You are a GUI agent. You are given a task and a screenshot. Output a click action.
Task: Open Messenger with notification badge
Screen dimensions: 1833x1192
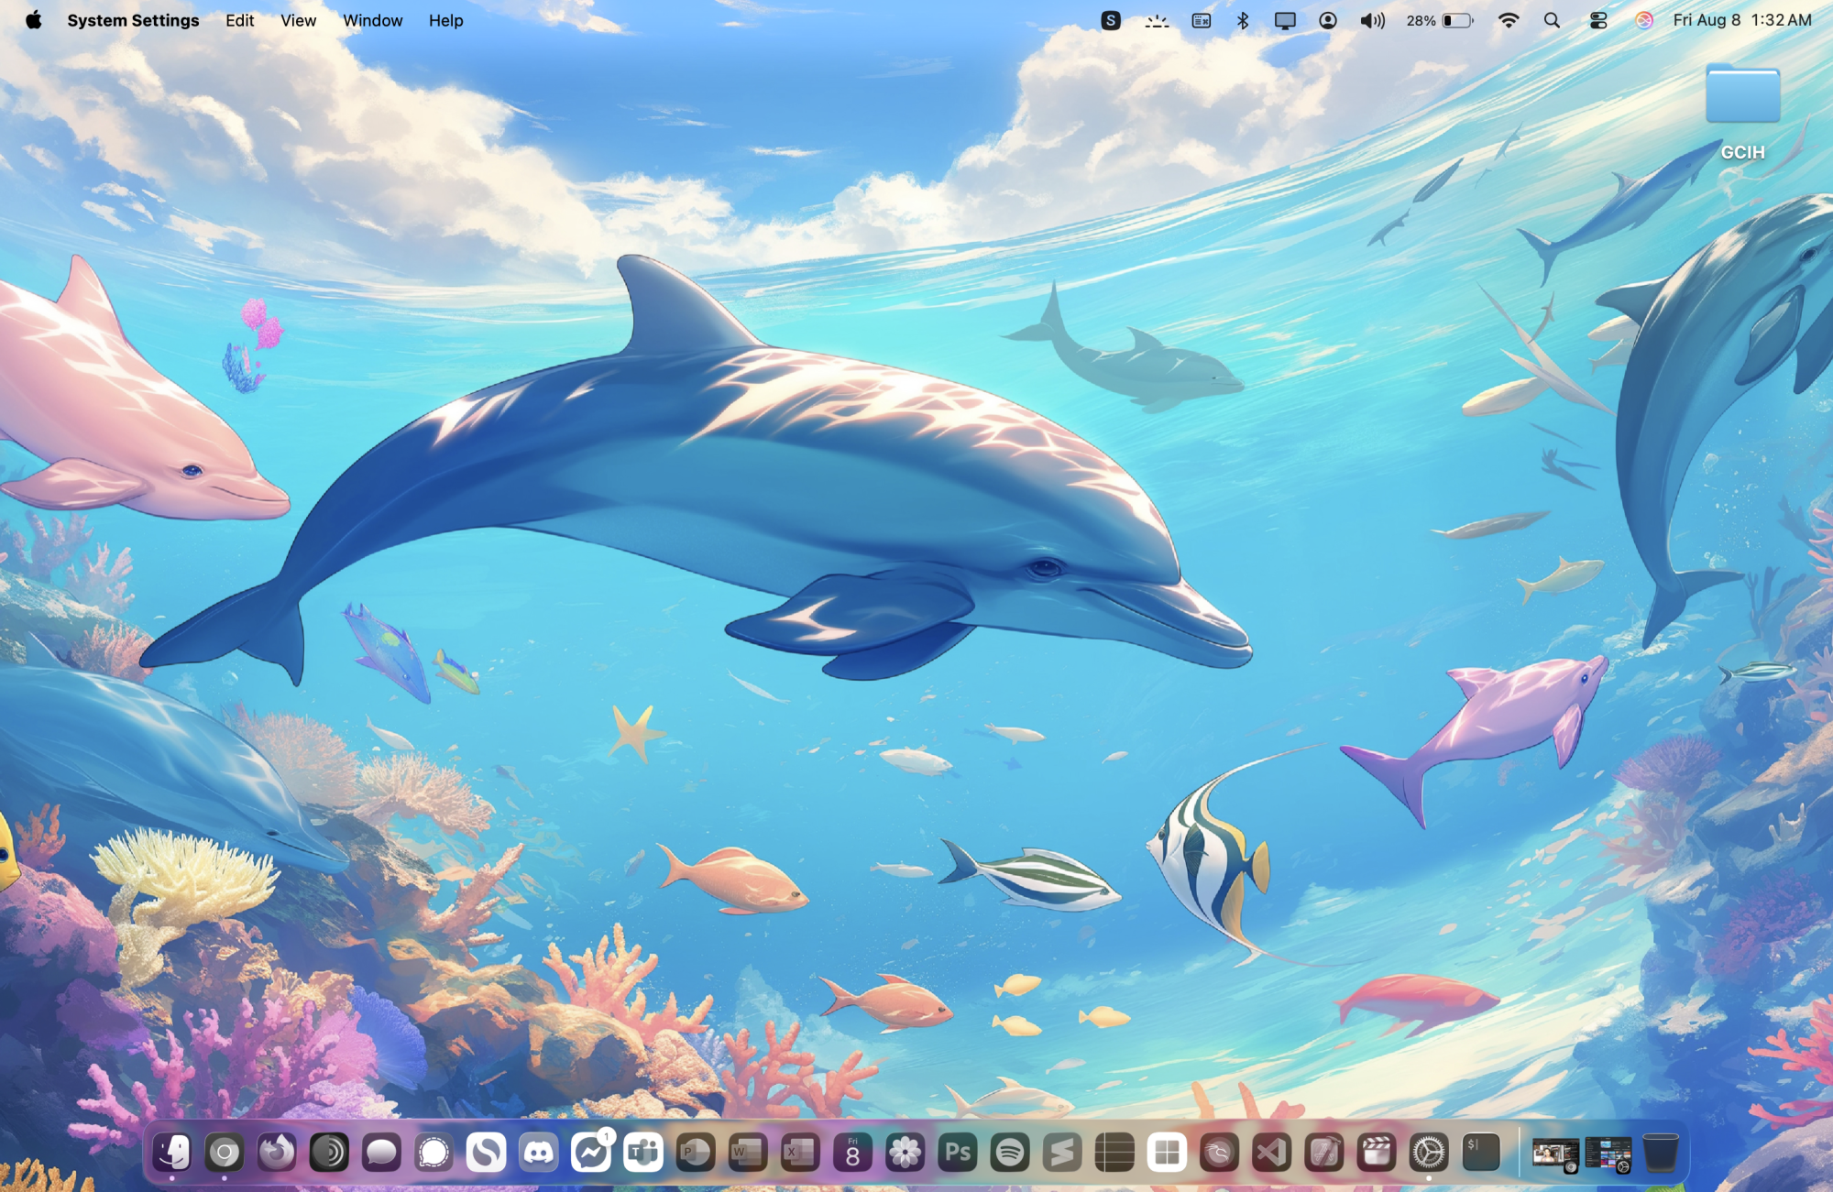[591, 1152]
